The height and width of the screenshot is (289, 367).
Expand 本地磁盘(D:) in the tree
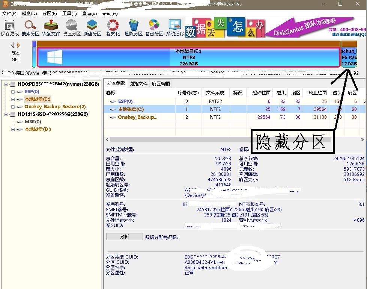[x=13, y=129]
